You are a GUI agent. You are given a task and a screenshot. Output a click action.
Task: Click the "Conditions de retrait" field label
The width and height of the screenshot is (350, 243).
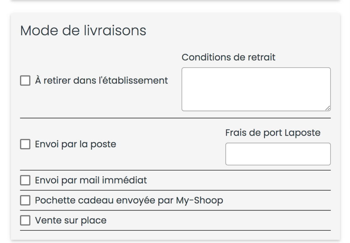pyautogui.click(x=228, y=57)
